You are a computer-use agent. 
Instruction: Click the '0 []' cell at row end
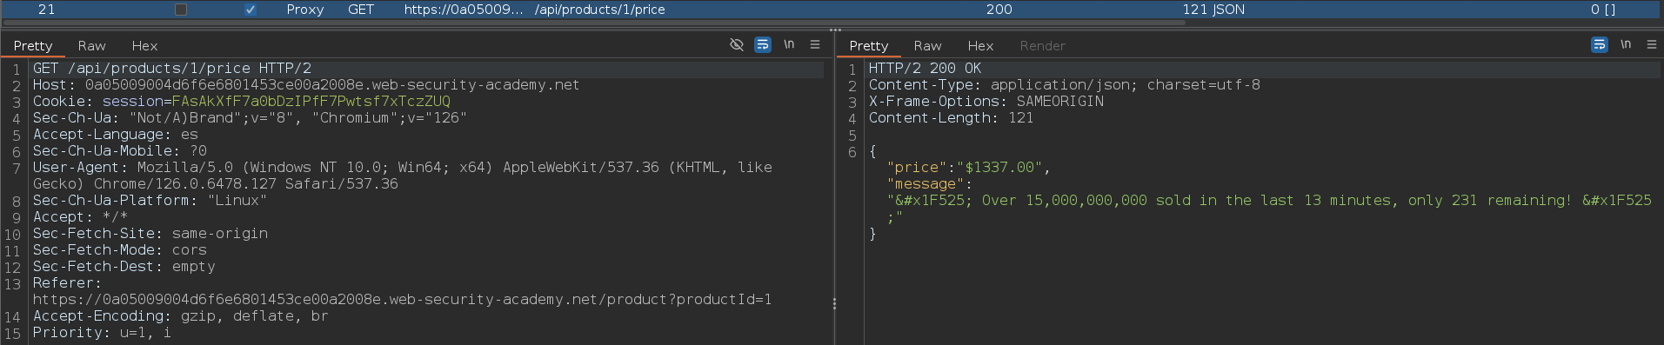click(1603, 10)
